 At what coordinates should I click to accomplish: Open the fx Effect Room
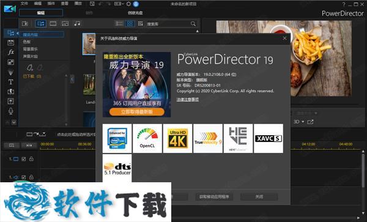[x=11, y=52]
